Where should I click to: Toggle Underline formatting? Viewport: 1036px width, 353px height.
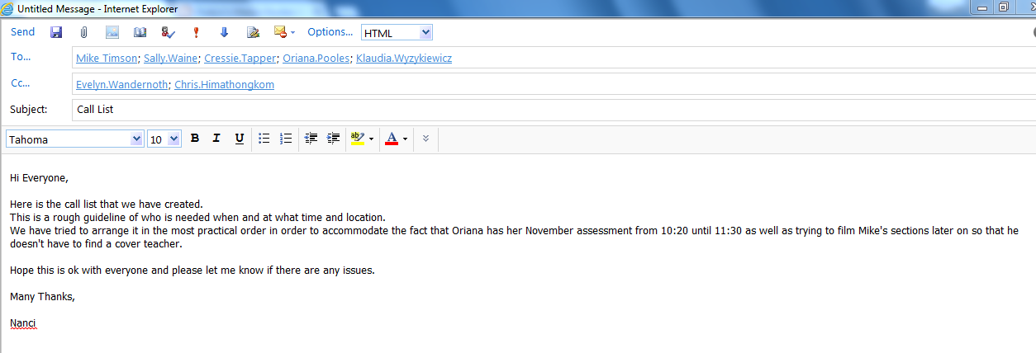pos(239,139)
